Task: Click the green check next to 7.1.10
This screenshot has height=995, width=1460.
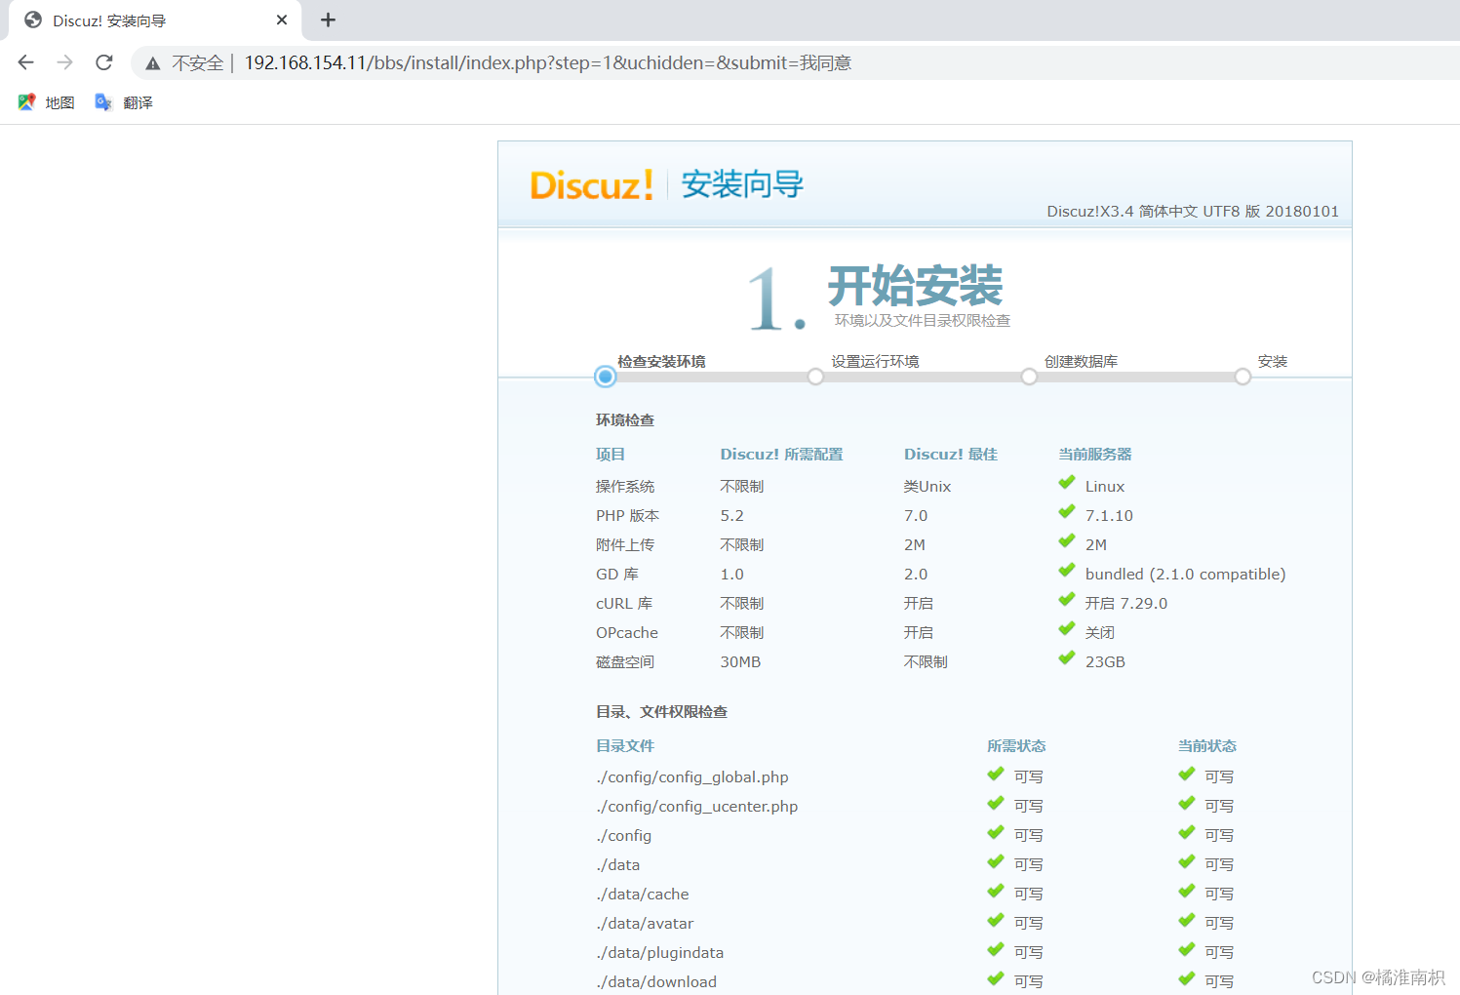Action: point(1067,511)
